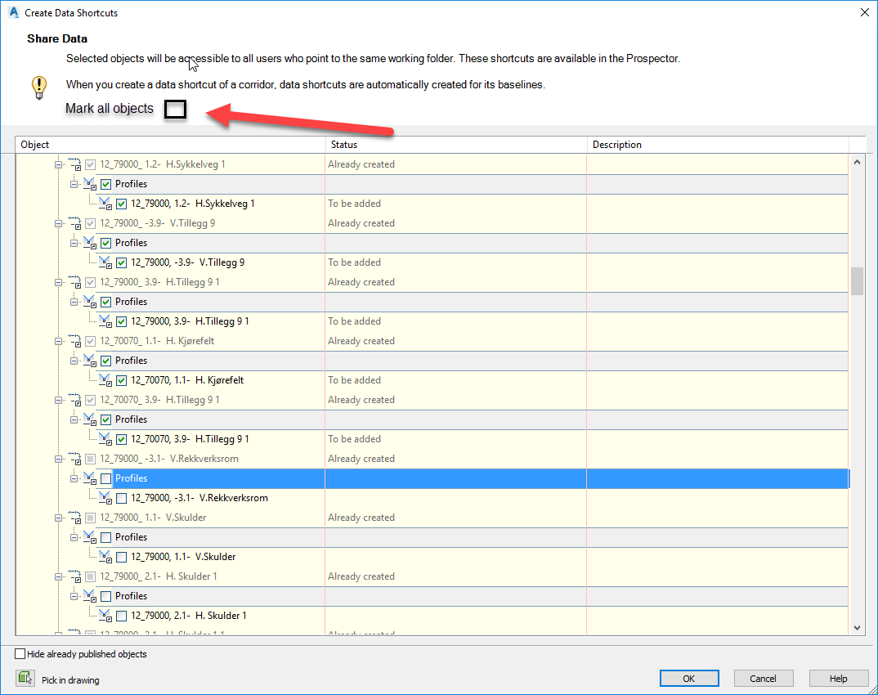This screenshot has height=695, width=878.
Task: Click Profiles folder icon under H. Kjørefelt
Action: point(90,360)
